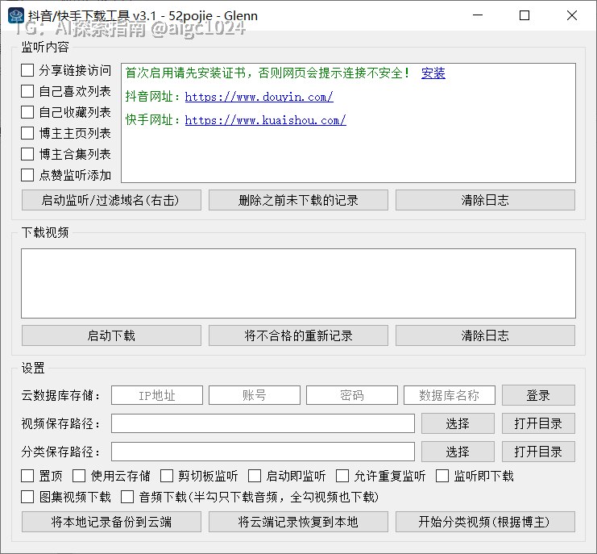Viewport: 597px width, 554px height.
Task: Close the download tool window
Action: point(572,15)
